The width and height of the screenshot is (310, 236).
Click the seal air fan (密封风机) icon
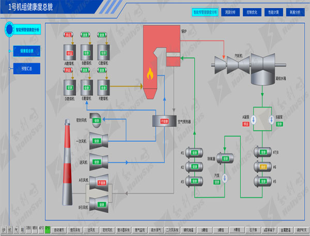click(96, 120)
